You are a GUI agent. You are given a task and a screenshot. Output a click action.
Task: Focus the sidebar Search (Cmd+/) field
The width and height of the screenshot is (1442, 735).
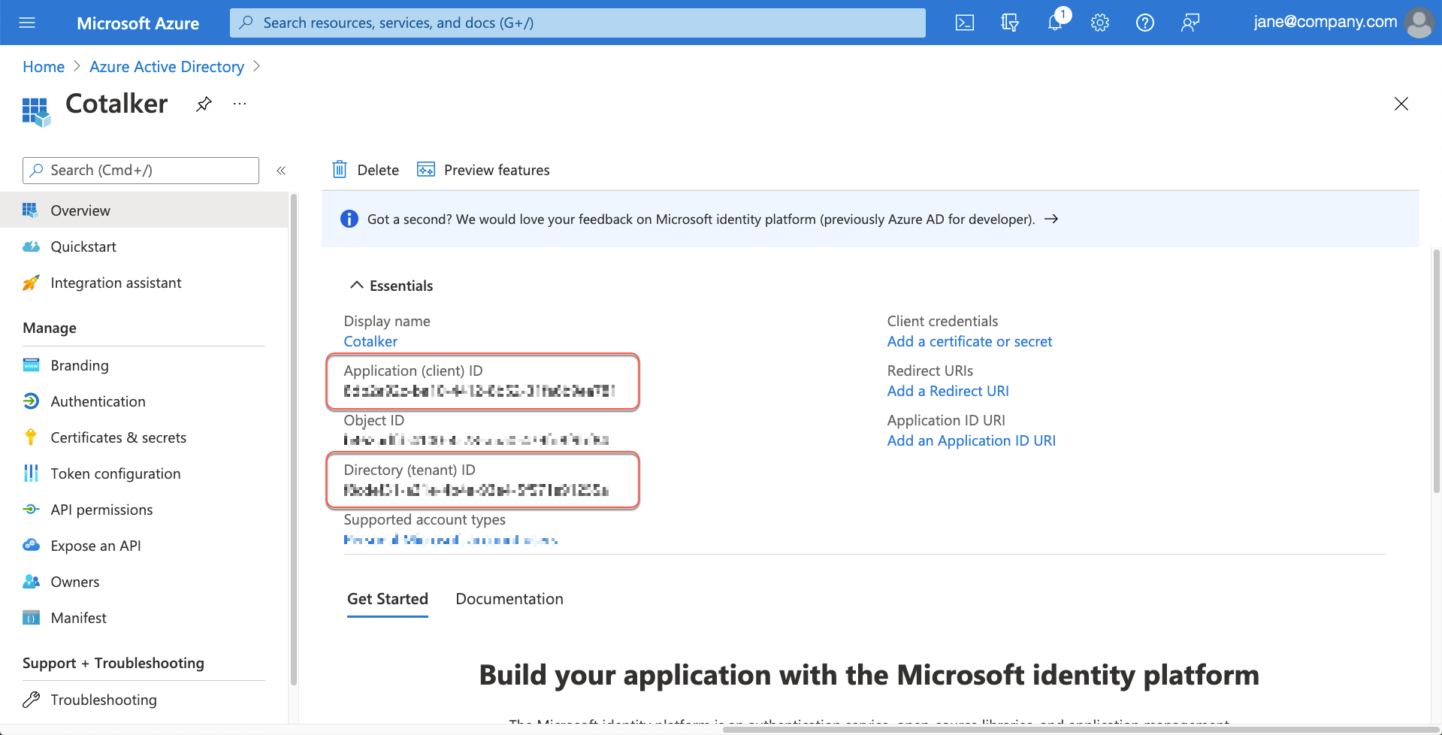pos(141,171)
